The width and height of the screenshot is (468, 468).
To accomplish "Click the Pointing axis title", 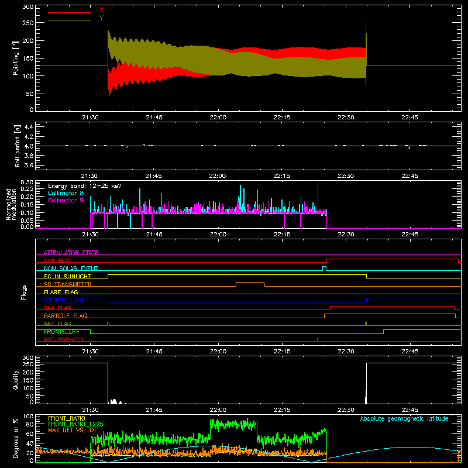I will click(16, 58).
